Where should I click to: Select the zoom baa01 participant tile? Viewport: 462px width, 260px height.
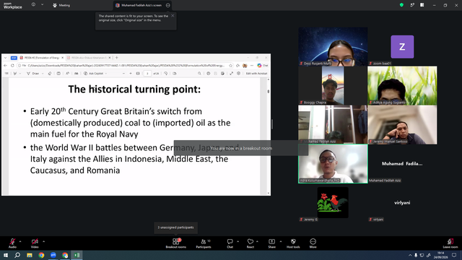tap(402, 46)
